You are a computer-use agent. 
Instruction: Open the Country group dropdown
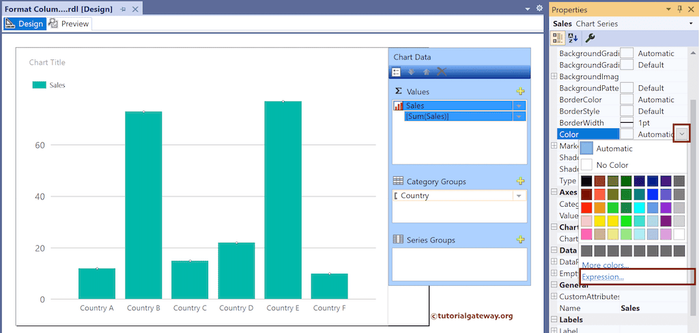click(x=519, y=196)
